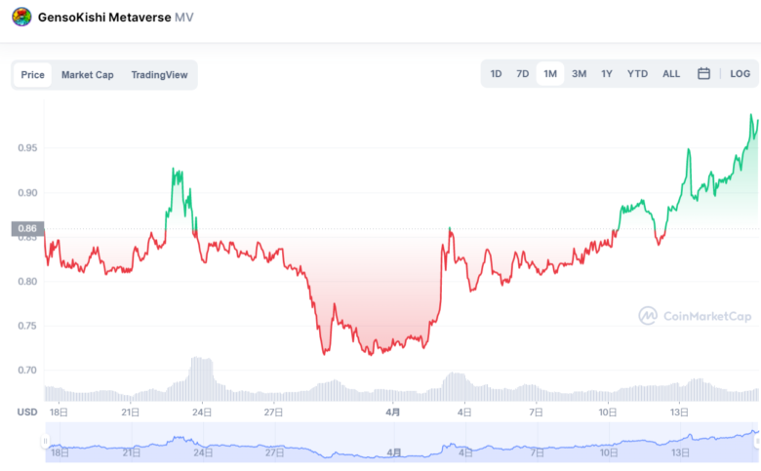The width and height of the screenshot is (761, 471).
Task: Click the MV ticker symbol
Action: tap(184, 18)
